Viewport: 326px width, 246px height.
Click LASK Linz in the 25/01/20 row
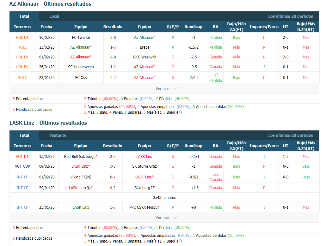(81, 207)
